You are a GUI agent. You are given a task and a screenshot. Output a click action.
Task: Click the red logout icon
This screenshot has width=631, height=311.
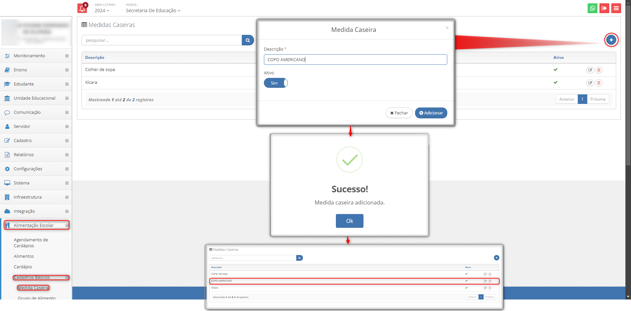pyautogui.click(x=604, y=8)
